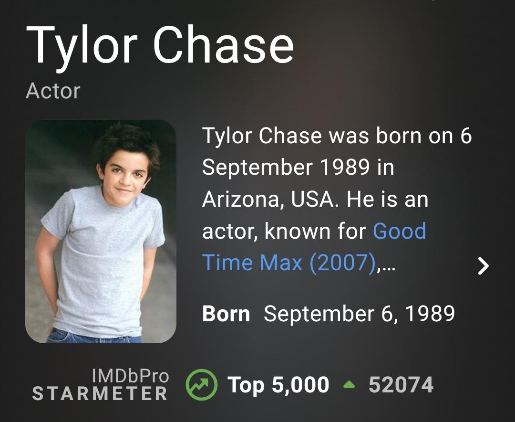
Task: Tap the 'He is an' bio text
Action: (387, 200)
